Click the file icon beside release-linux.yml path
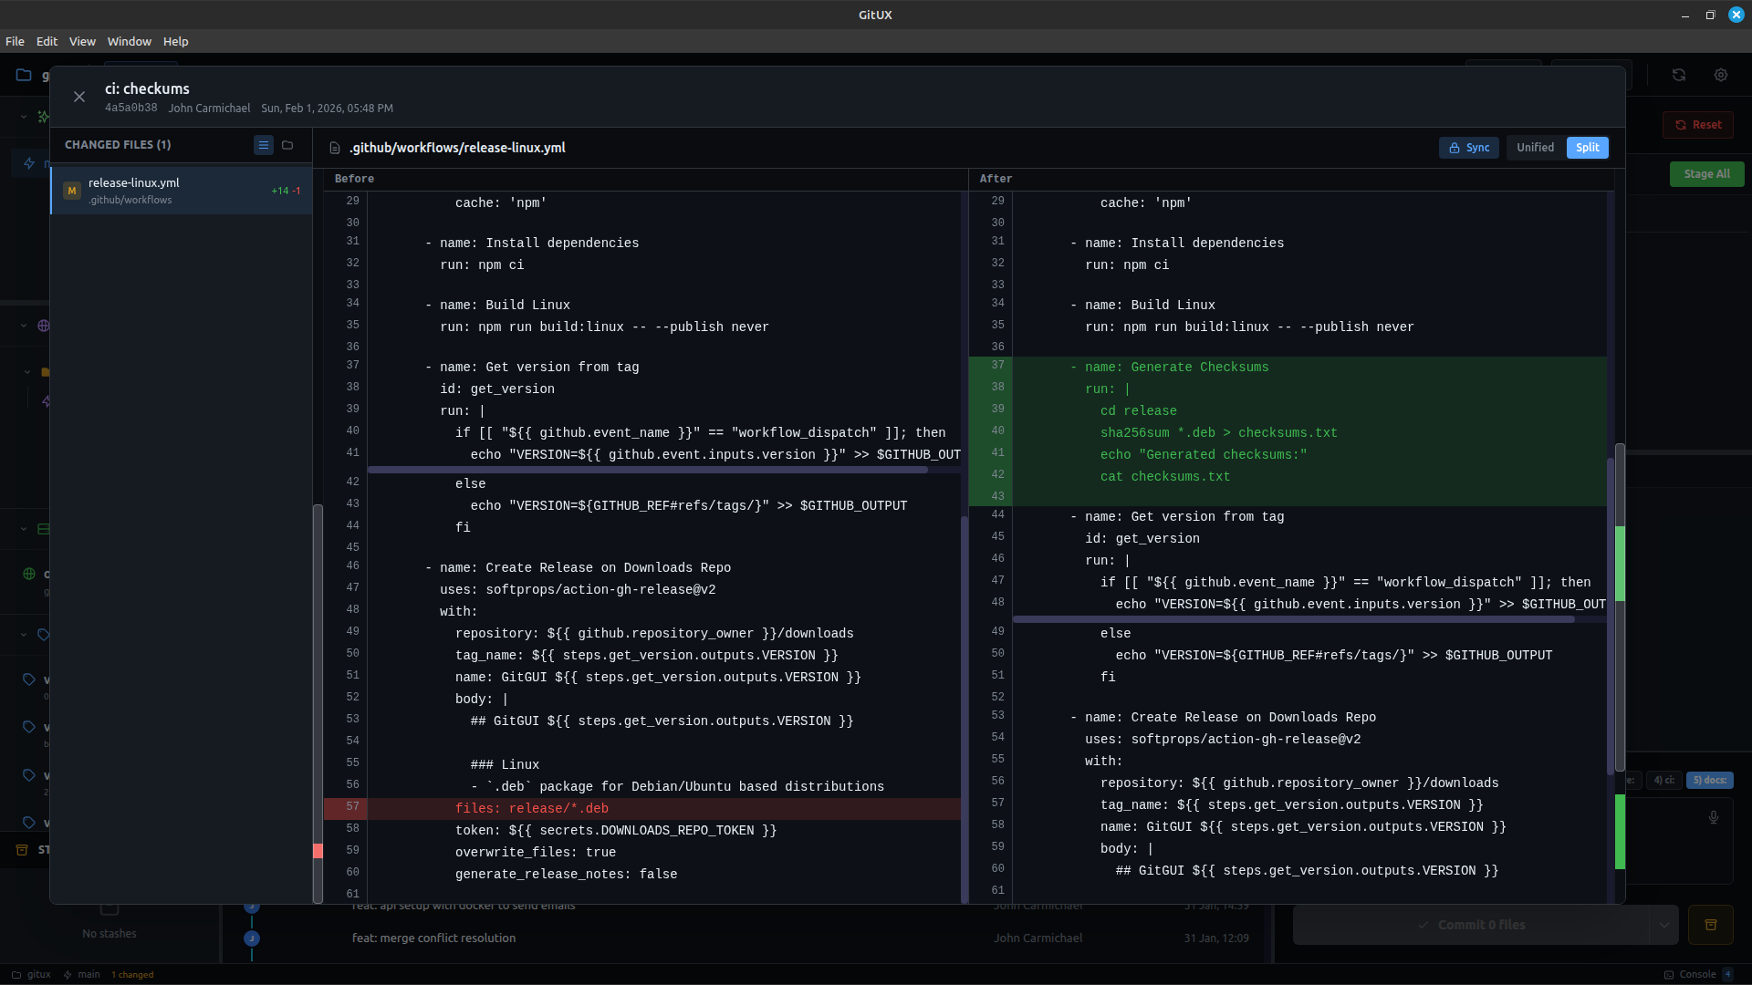 click(x=335, y=148)
